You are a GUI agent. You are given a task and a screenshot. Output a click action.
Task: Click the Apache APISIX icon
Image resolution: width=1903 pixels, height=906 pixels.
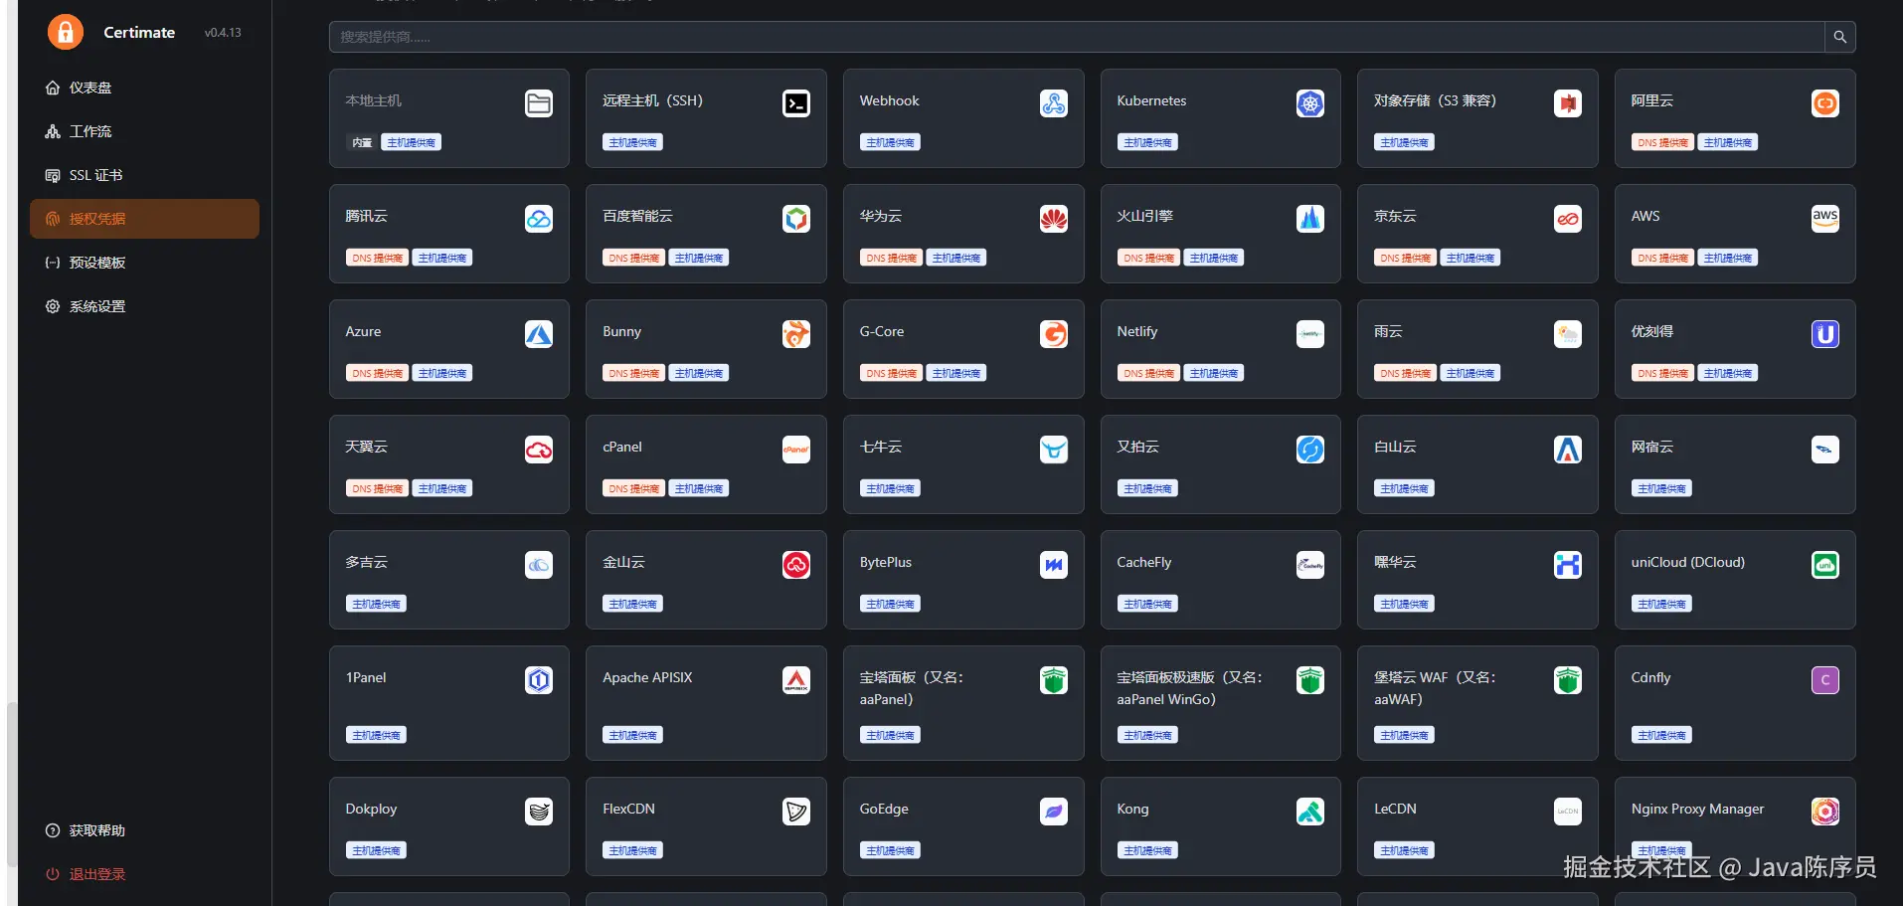796,680
